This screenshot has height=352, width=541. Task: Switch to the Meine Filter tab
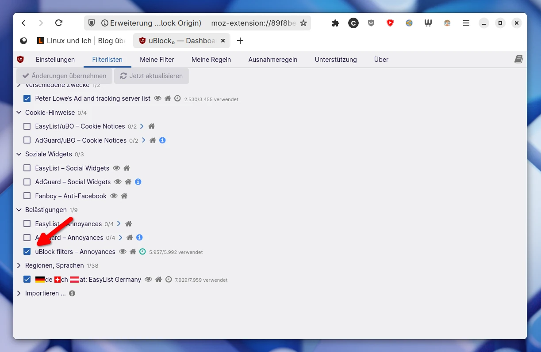(157, 60)
